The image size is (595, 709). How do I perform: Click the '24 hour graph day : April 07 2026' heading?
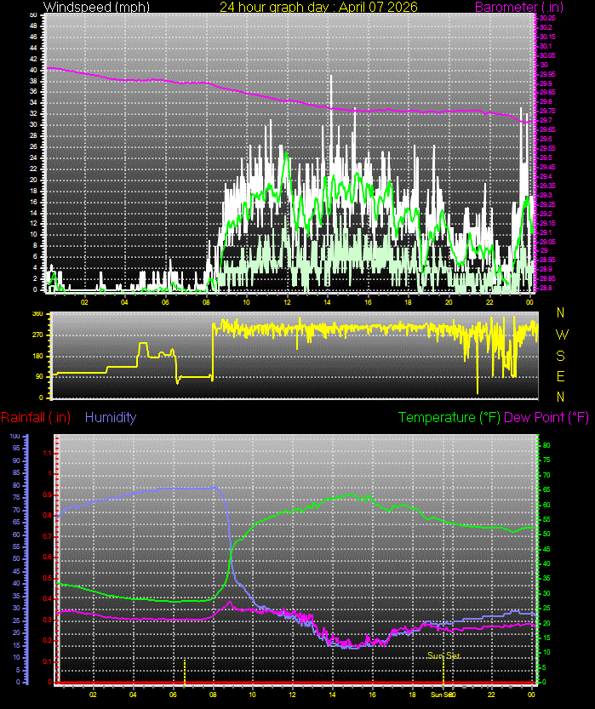pos(318,7)
